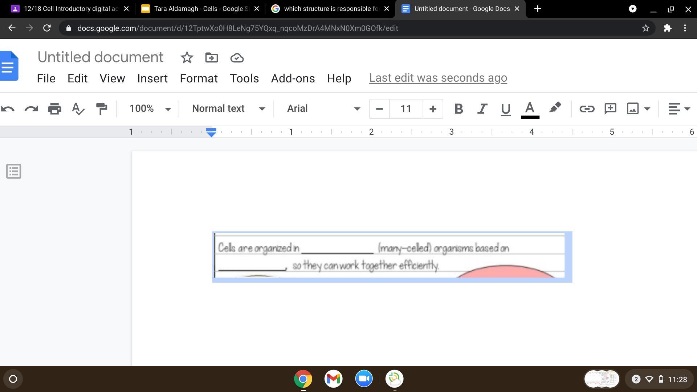Activate the Paint format tool

pyautogui.click(x=102, y=109)
